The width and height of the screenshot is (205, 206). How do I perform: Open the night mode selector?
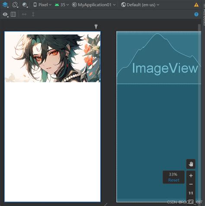(x=25, y=5)
